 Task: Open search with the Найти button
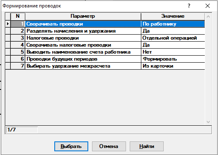pos(147,146)
